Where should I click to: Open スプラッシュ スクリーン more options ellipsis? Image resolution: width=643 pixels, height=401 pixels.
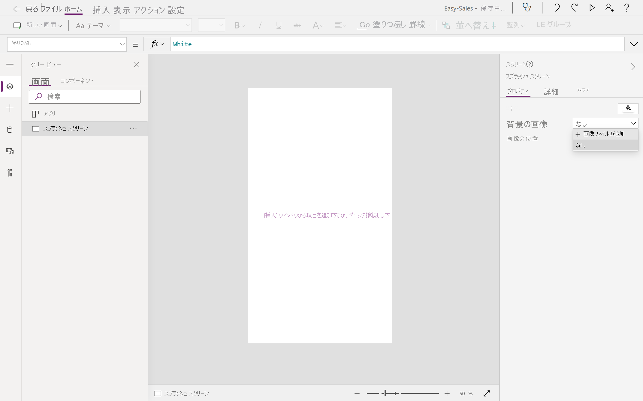click(x=133, y=128)
